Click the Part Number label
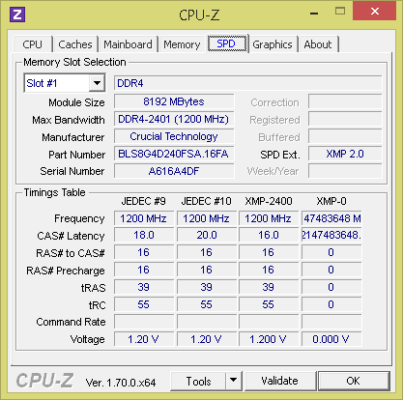 pos(76,155)
